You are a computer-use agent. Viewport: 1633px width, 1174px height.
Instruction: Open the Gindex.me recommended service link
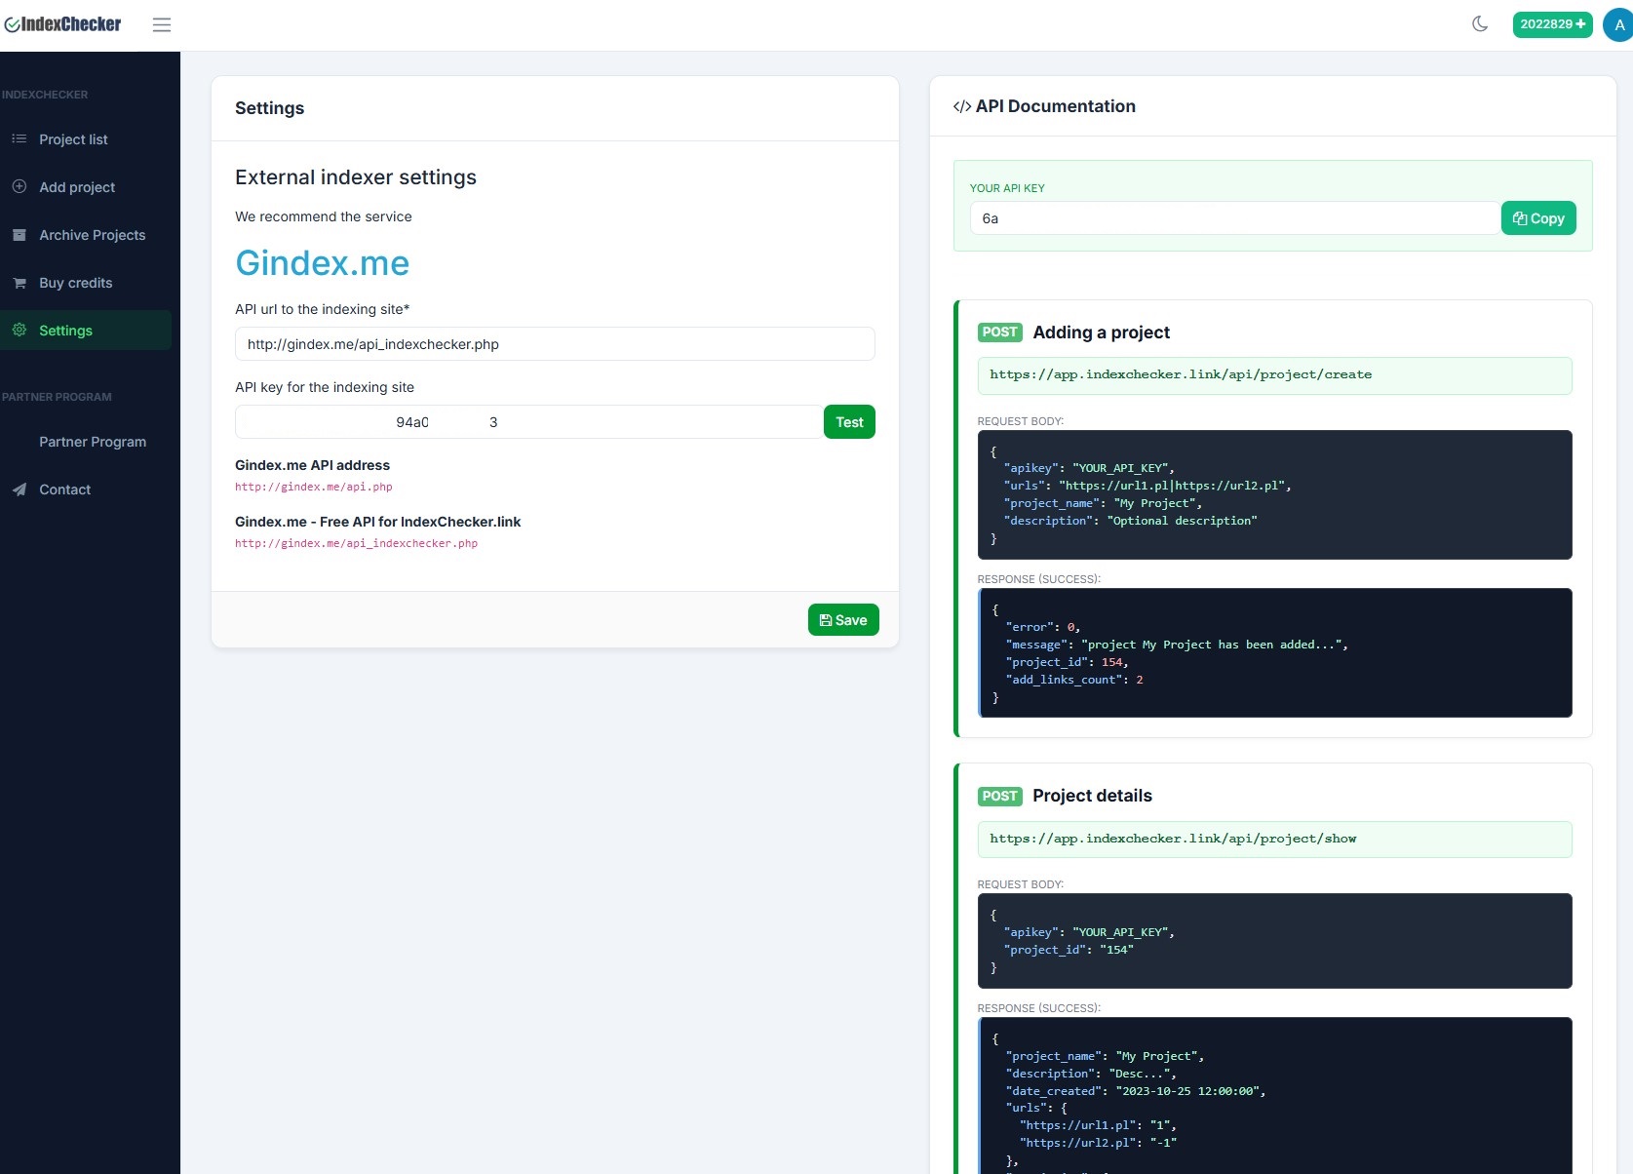[322, 263]
